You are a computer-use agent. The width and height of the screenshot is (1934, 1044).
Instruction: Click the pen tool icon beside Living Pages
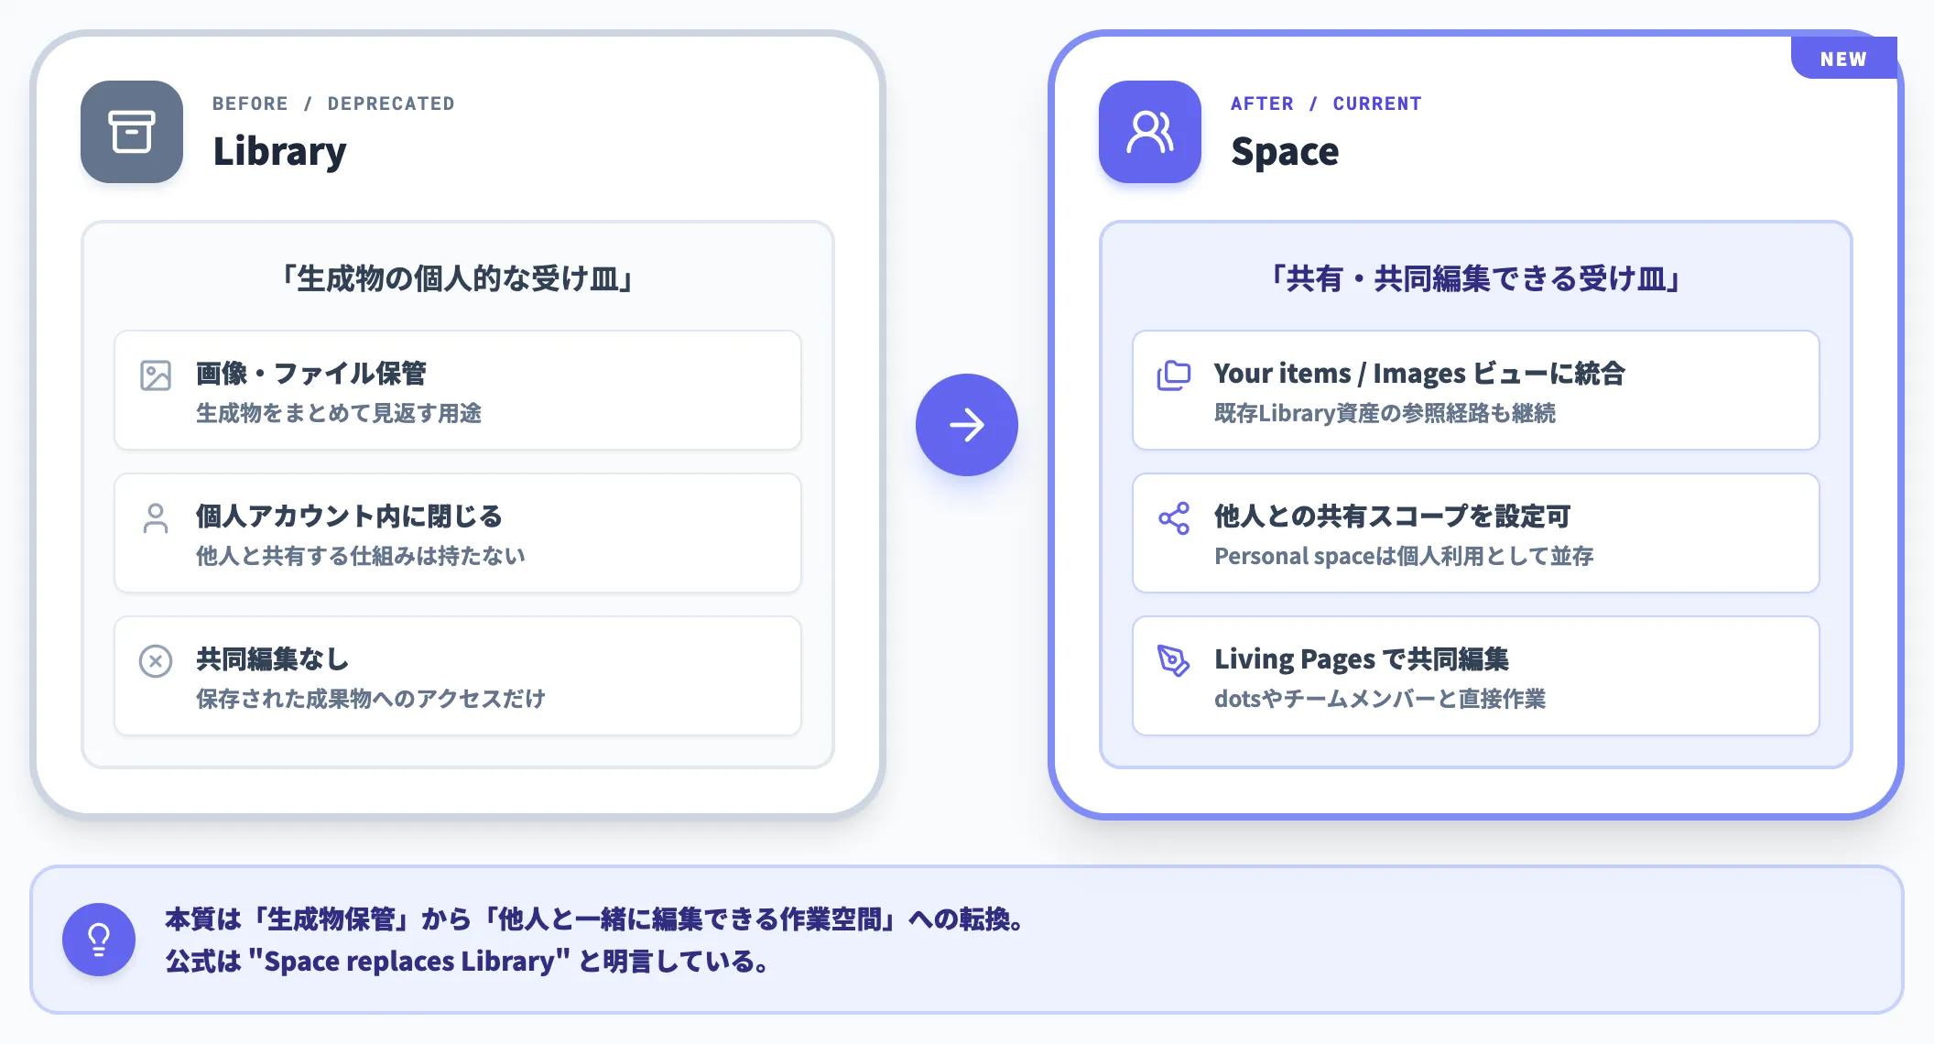coord(1174,660)
